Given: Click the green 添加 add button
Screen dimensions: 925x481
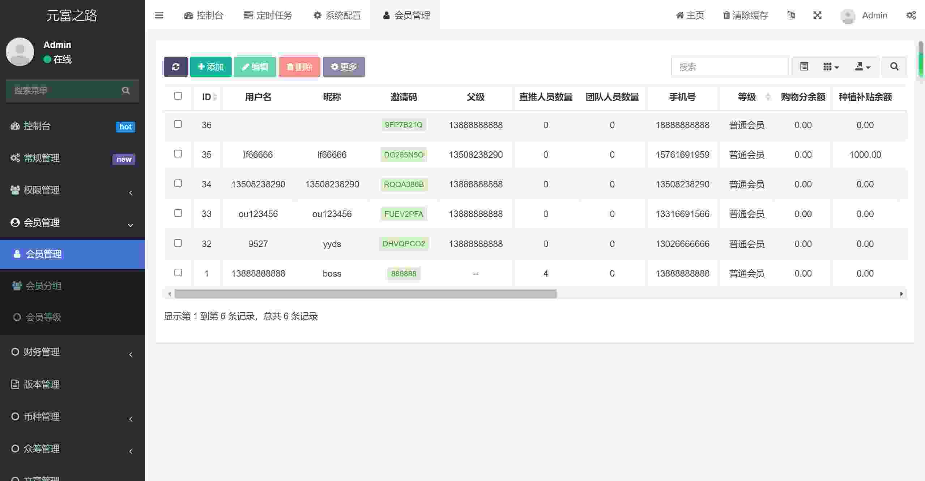Looking at the screenshot, I should click(211, 67).
